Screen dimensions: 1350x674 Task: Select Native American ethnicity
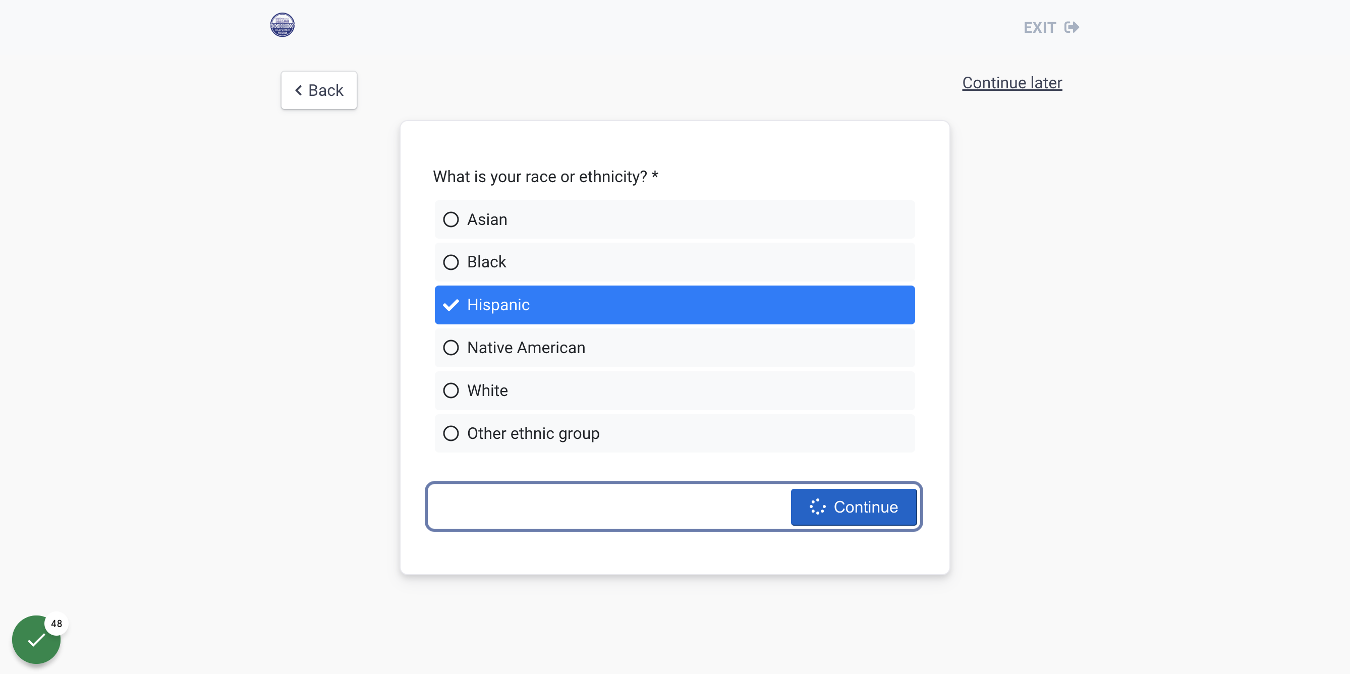(x=674, y=348)
